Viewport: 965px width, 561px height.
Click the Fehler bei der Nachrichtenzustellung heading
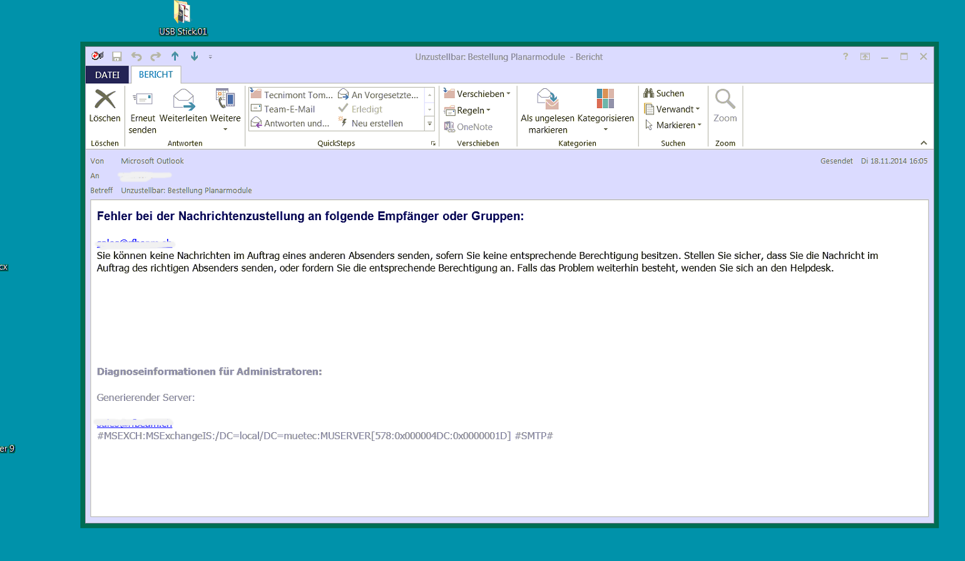point(310,216)
